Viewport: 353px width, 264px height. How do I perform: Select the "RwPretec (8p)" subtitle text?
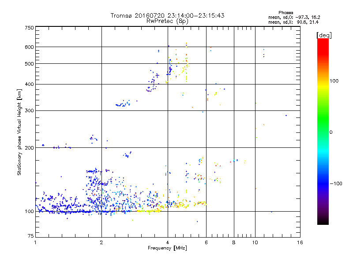[x=167, y=21]
